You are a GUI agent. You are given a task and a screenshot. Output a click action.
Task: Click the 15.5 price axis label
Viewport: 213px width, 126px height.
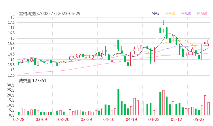pos(11,44)
